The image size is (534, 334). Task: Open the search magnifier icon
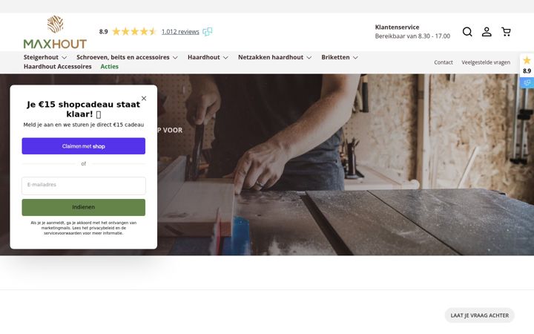coord(467,32)
